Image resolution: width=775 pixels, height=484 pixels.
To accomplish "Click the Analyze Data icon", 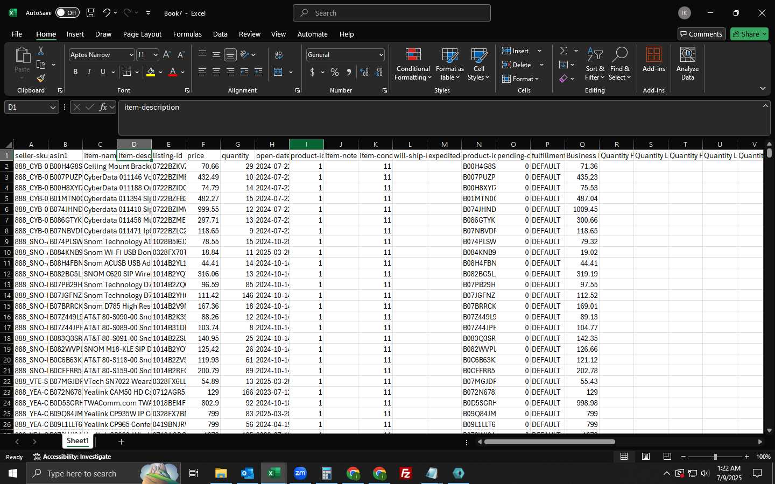I will [687, 63].
